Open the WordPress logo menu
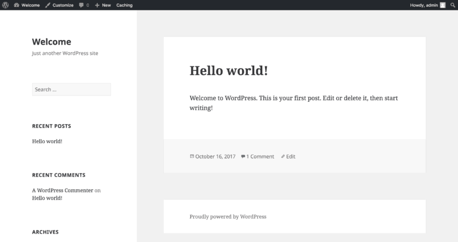Viewport: 458px width, 242px height. tap(5, 5)
